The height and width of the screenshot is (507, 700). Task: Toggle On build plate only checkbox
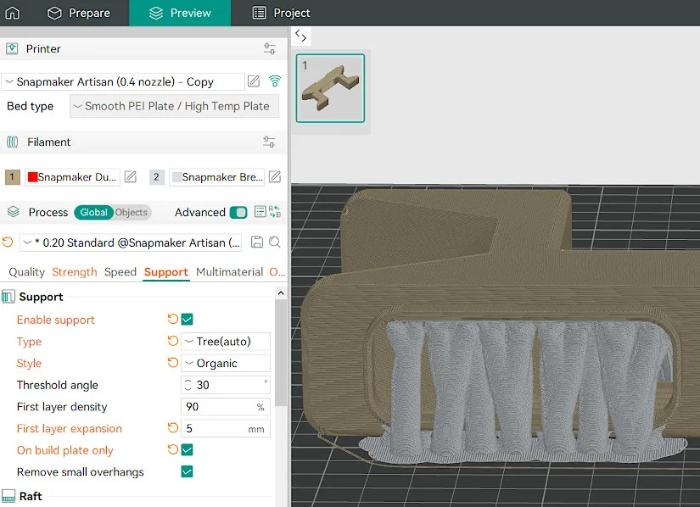coord(187,450)
